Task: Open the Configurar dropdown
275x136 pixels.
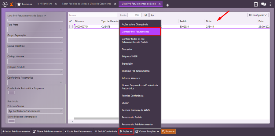Action: (x=258, y=15)
